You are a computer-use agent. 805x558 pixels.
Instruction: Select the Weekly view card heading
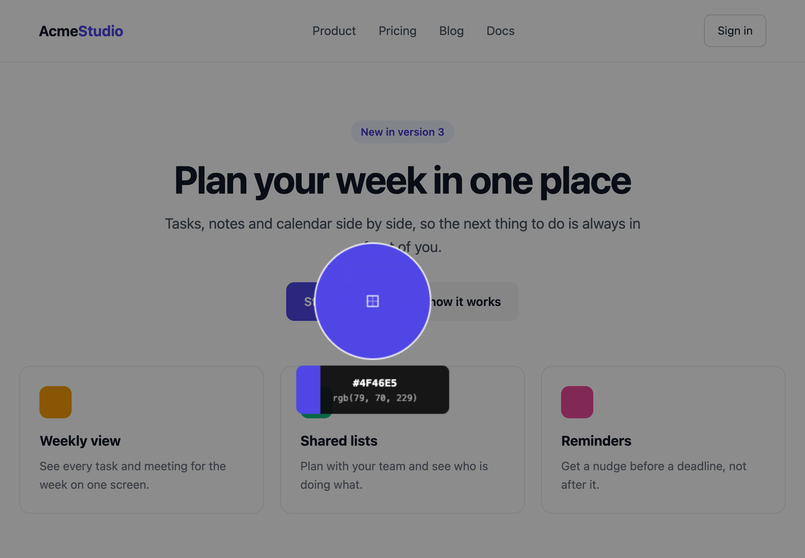point(80,441)
